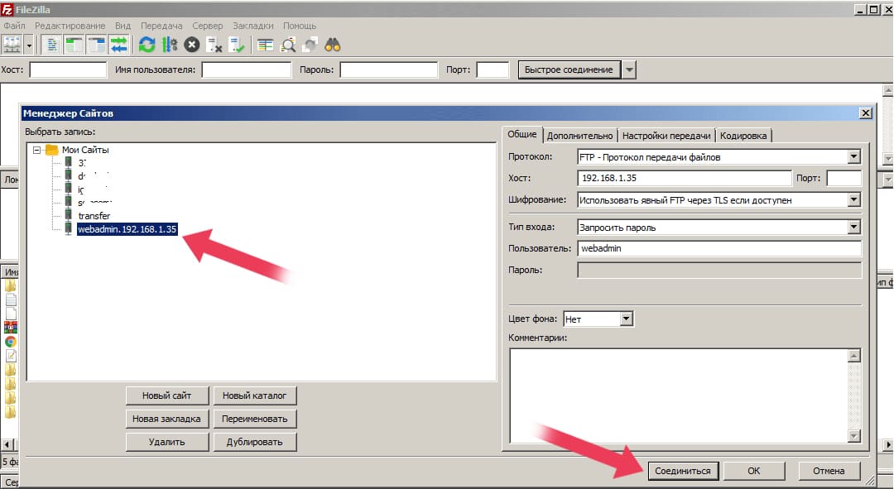Click the process queue toolbar icon
Image resolution: width=894 pixels, height=489 pixels.
tap(170, 45)
